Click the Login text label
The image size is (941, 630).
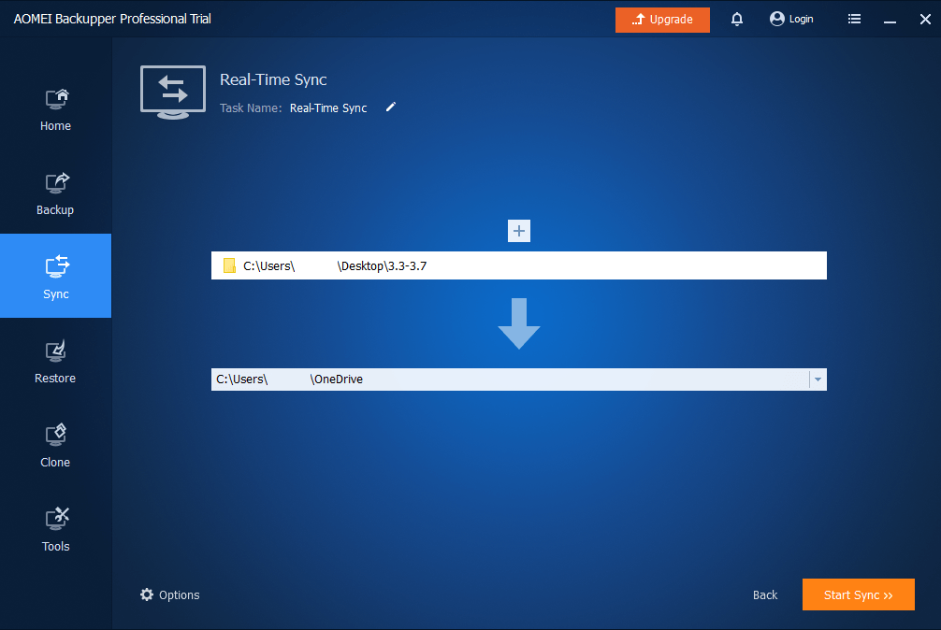pyautogui.click(x=802, y=20)
